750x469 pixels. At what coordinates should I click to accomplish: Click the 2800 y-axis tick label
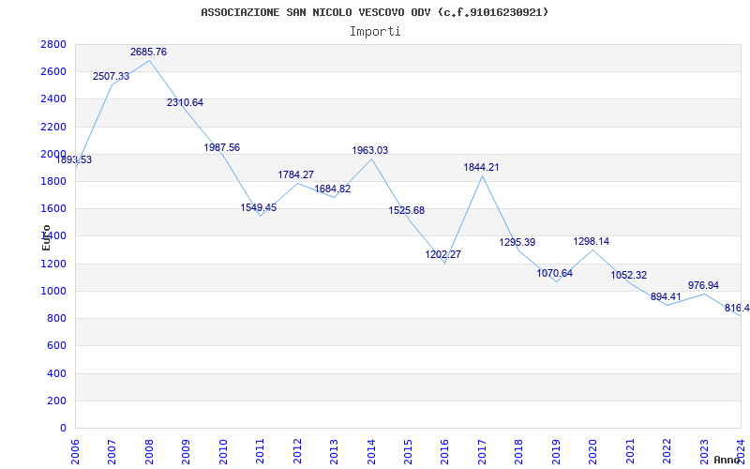(x=53, y=44)
